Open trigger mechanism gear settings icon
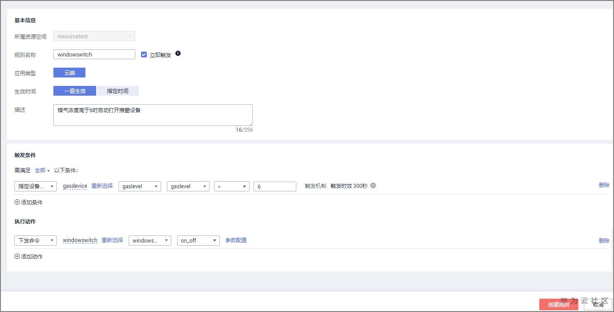614x312 pixels. coord(373,186)
